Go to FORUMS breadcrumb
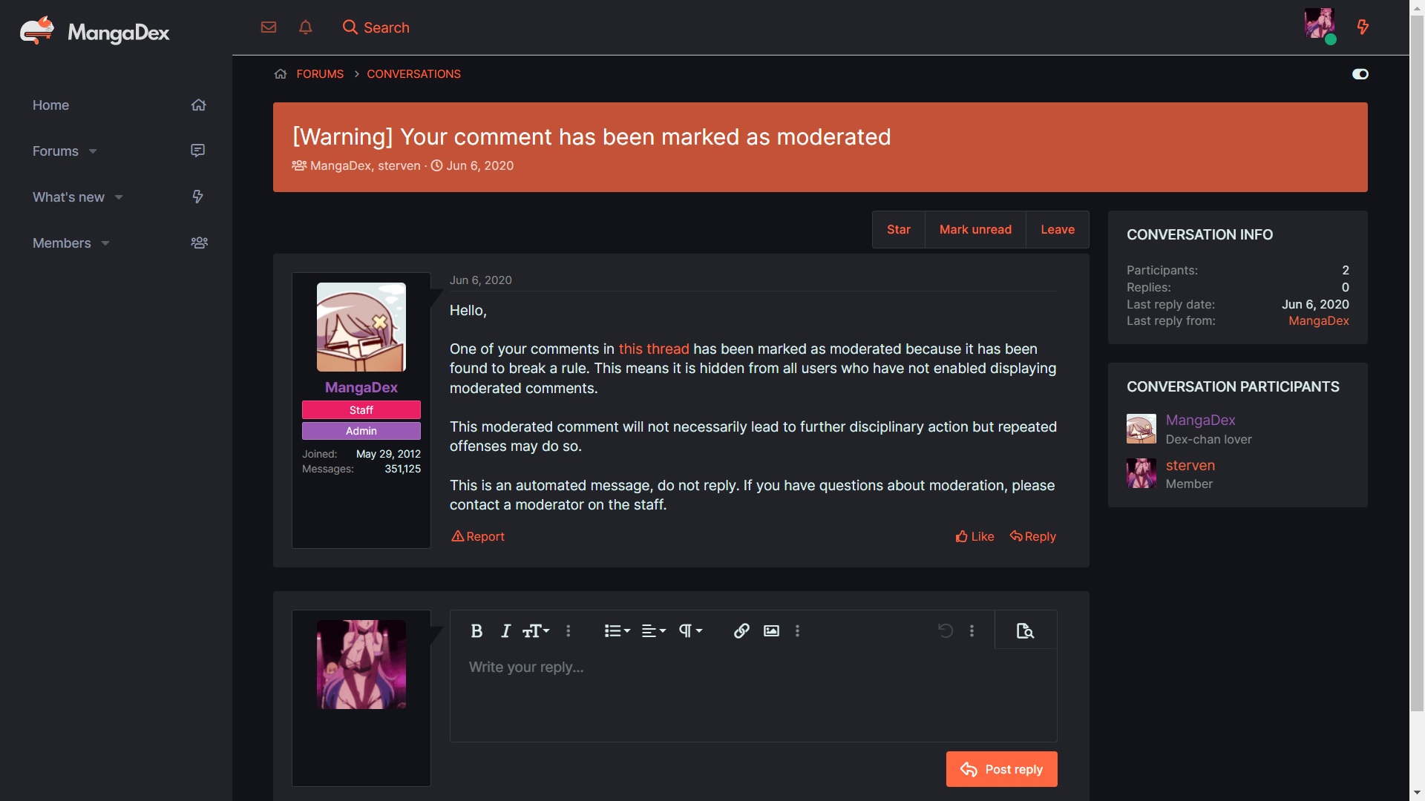 [x=320, y=74]
